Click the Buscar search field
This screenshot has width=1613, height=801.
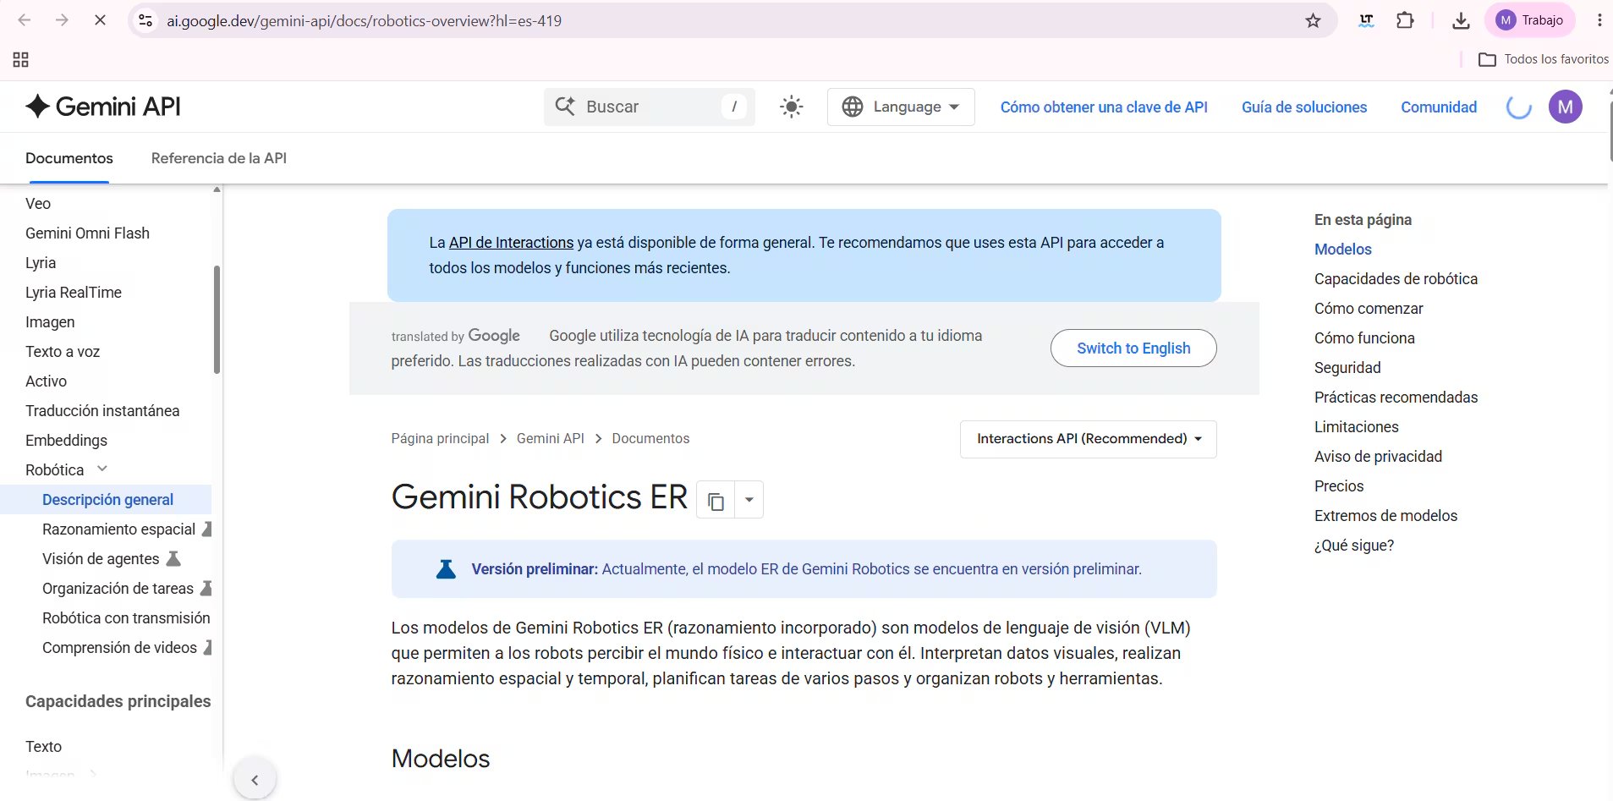(649, 107)
